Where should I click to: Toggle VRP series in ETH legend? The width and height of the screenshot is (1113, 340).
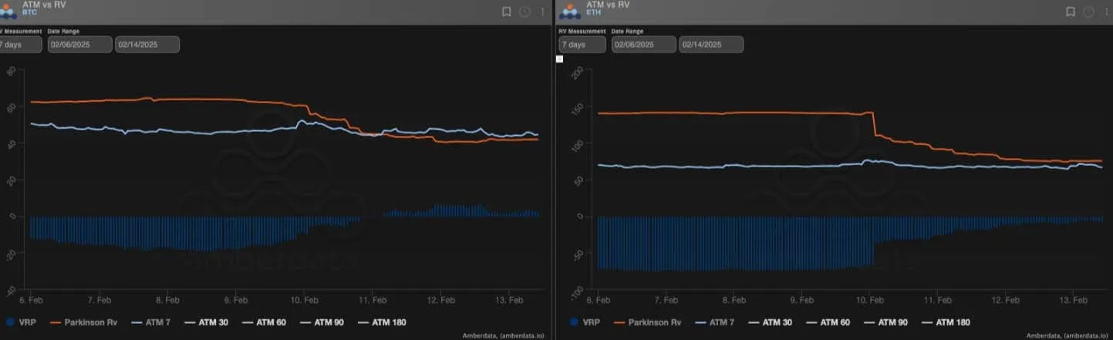tap(585, 322)
